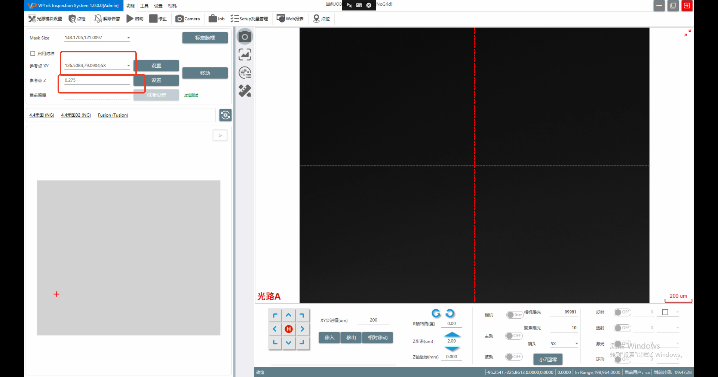The width and height of the screenshot is (718, 377).
Task: Click the clockwise R-axis rotation icon
Action: 450,313
